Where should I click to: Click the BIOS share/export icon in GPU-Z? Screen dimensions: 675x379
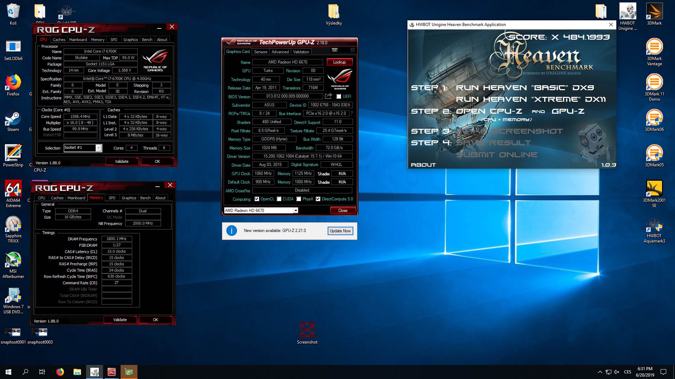328,96
